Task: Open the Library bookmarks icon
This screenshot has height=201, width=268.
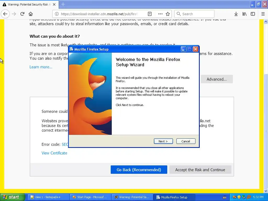Action: pyautogui.click(x=244, y=14)
